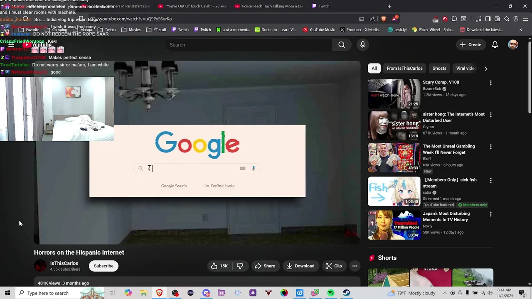Open options for sick fish stream

(491, 181)
